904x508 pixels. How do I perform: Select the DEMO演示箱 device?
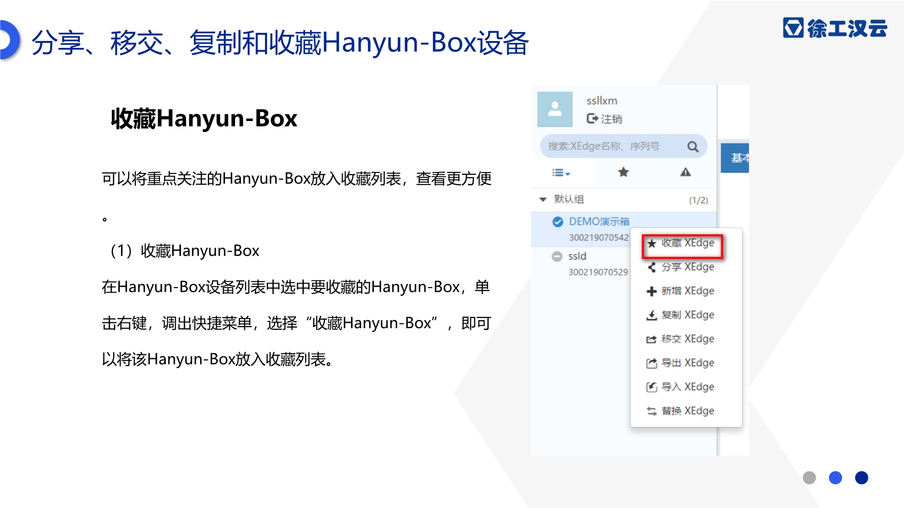(x=599, y=221)
